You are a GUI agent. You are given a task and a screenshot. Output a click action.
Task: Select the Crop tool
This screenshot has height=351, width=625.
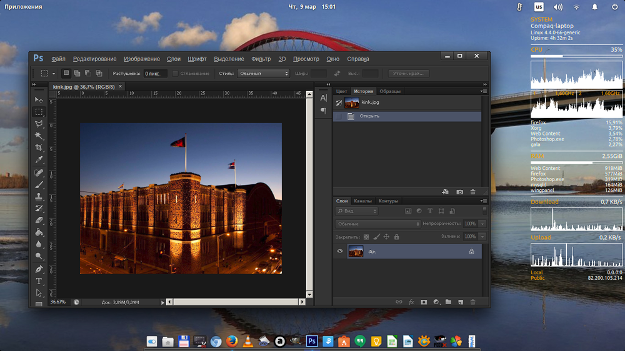[x=39, y=148]
